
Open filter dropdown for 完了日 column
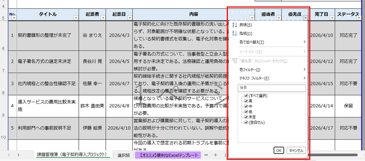[332, 18]
